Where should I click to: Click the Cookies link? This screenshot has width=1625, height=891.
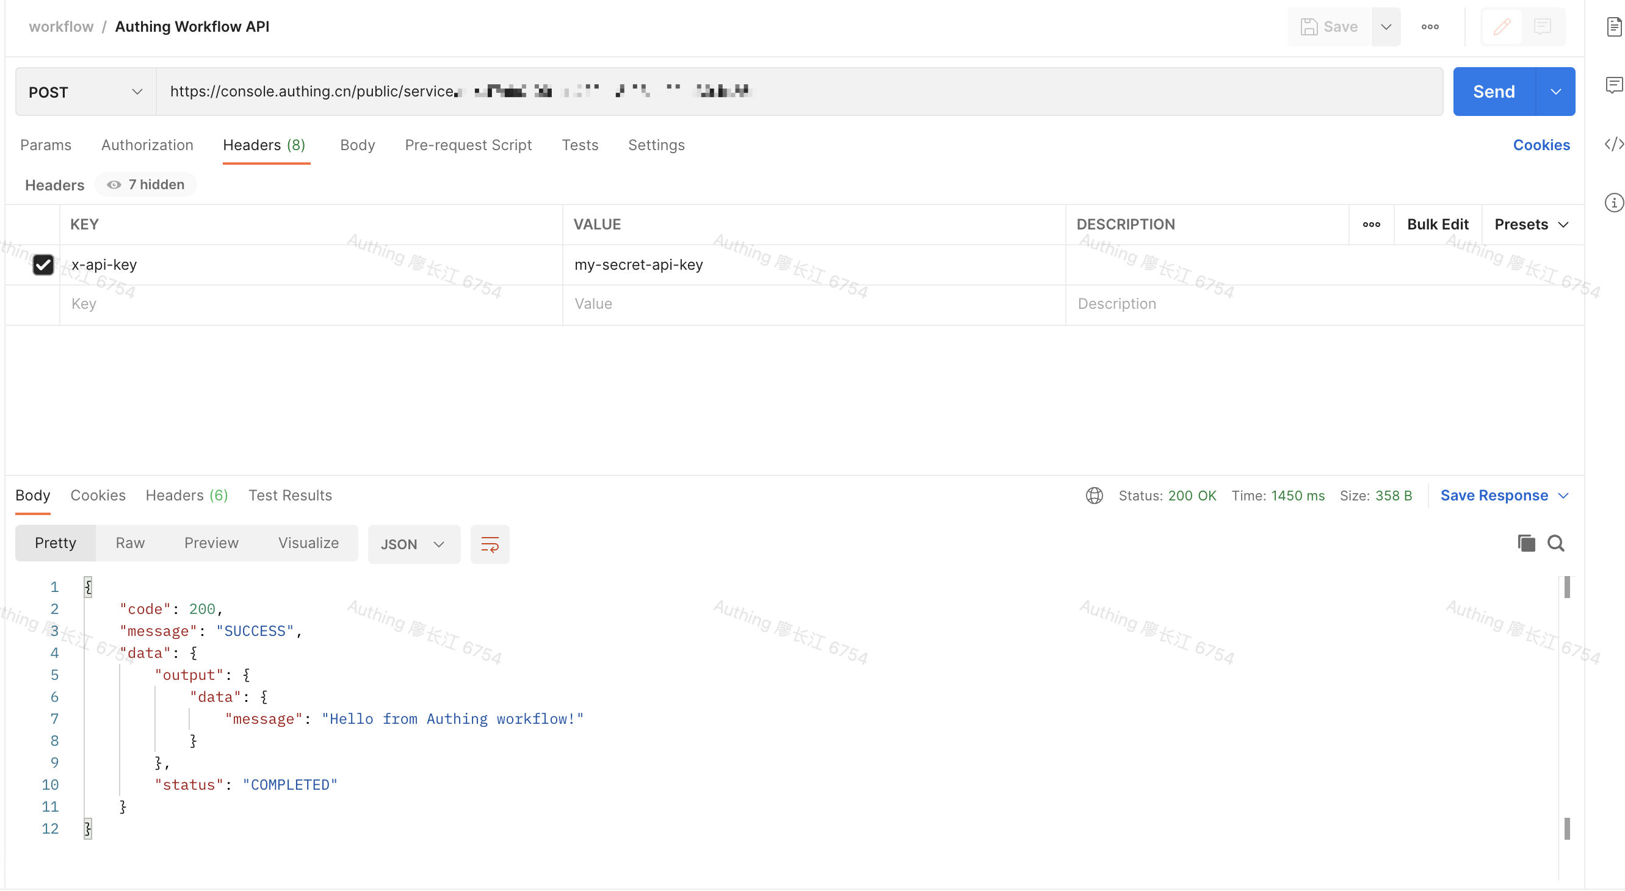point(1541,145)
